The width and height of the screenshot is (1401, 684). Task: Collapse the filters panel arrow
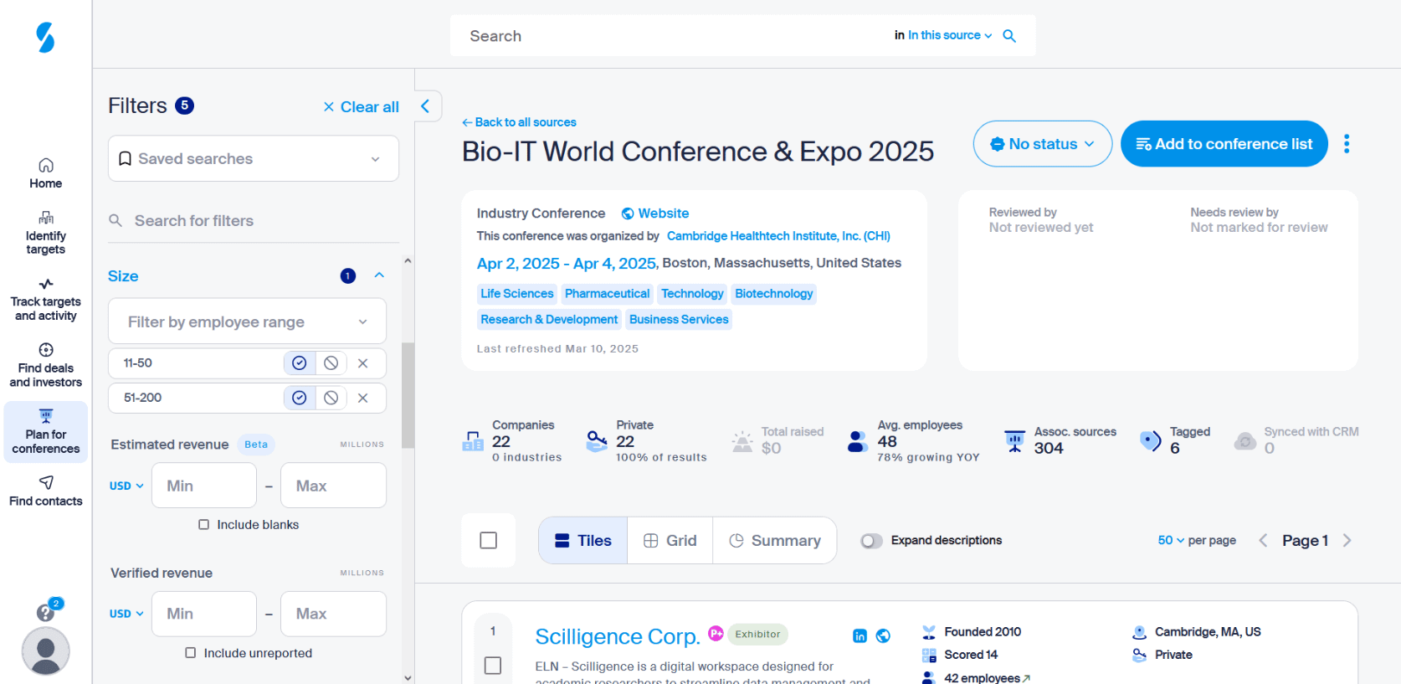point(425,105)
